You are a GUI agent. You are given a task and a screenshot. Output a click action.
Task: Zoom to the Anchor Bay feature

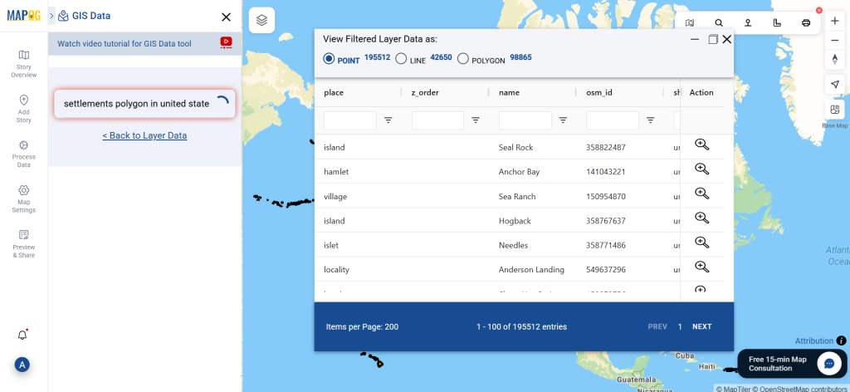point(701,169)
